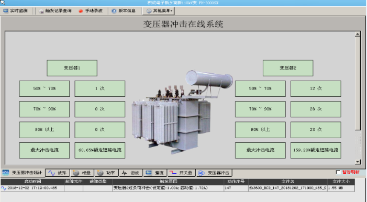Open the 变压器冲击 tab
This screenshot has height=202, width=367.
[x=214, y=173]
